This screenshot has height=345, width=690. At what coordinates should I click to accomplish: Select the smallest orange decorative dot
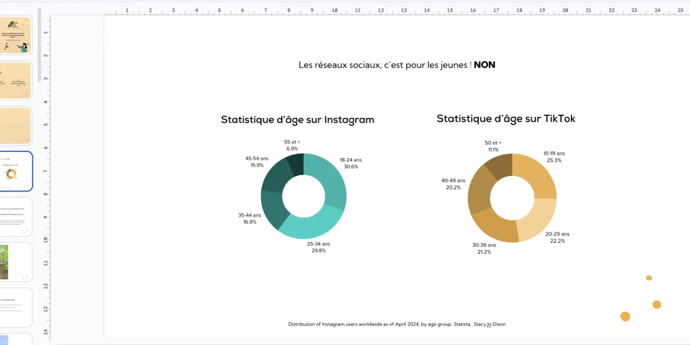coord(649,278)
